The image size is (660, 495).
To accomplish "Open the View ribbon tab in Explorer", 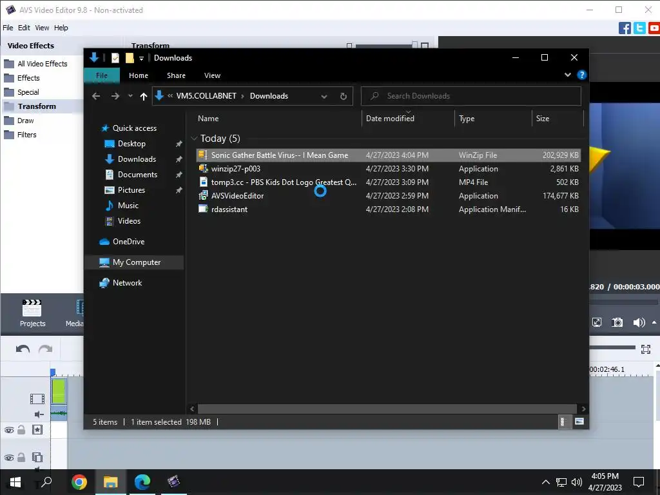I will (x=212, y=75).
